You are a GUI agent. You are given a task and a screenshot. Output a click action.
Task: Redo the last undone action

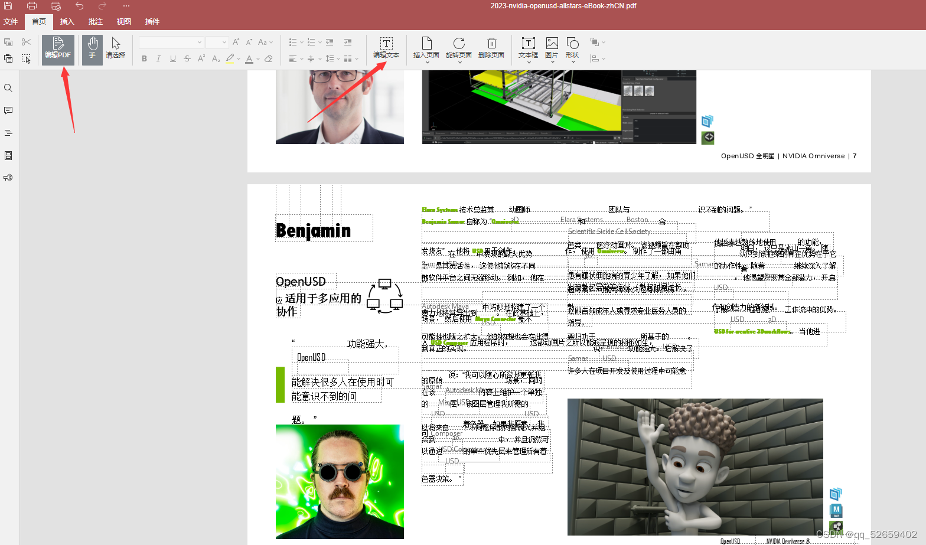click(x=103, y=6)
